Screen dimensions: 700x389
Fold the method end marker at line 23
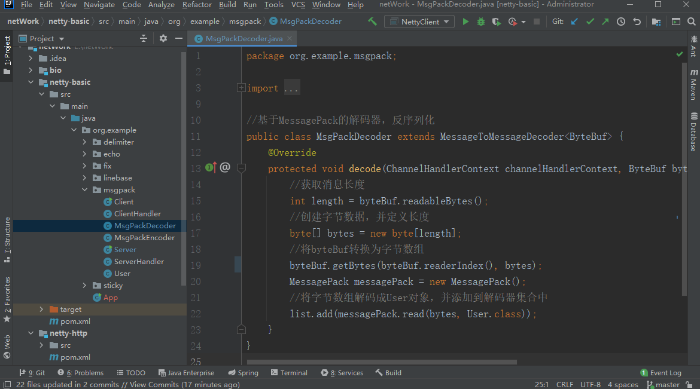[x=241, y=330]
